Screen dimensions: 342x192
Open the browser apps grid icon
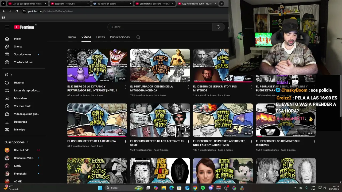click(3, 18)
